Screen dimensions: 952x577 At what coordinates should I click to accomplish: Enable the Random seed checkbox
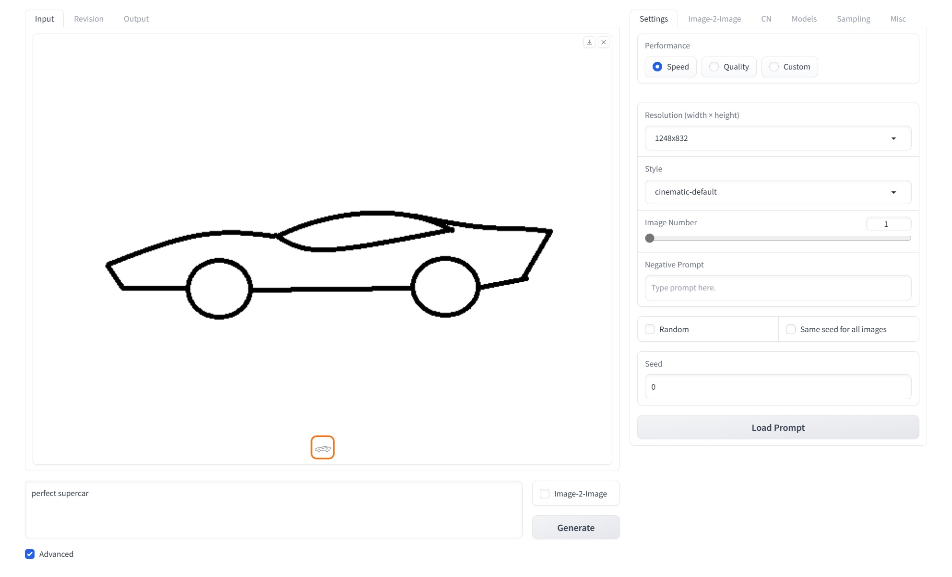click(650, 329)
